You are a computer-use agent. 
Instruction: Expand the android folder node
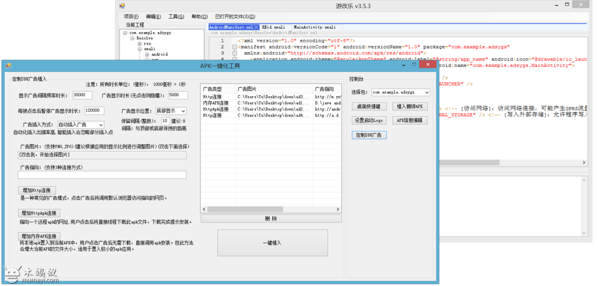point(147,54)
